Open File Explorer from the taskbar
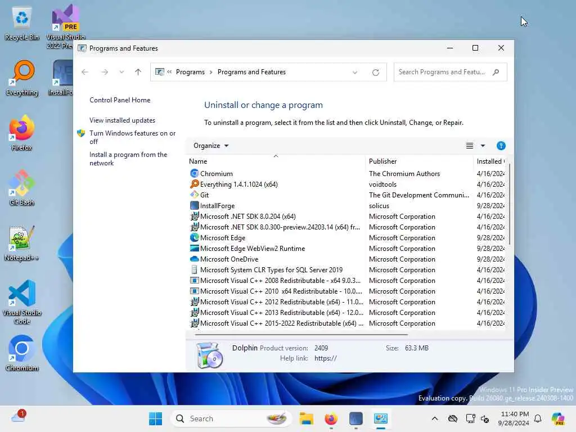Screen dimensions: 576x432 [306, 418]
